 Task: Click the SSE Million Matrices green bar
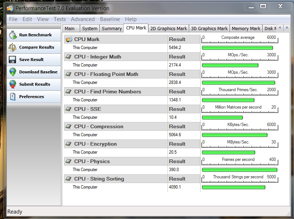[x=222, y=117]
